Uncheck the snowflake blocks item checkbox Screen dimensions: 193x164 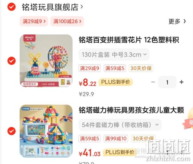[x=11, y=61]
